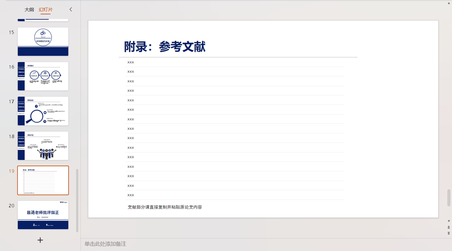
Task: Add a new slide with the plus icon
Action: point(40,240)
